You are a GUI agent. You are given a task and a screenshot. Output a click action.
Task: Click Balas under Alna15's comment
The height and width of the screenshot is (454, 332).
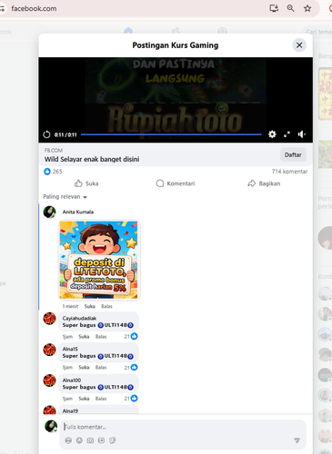[101, 368]
